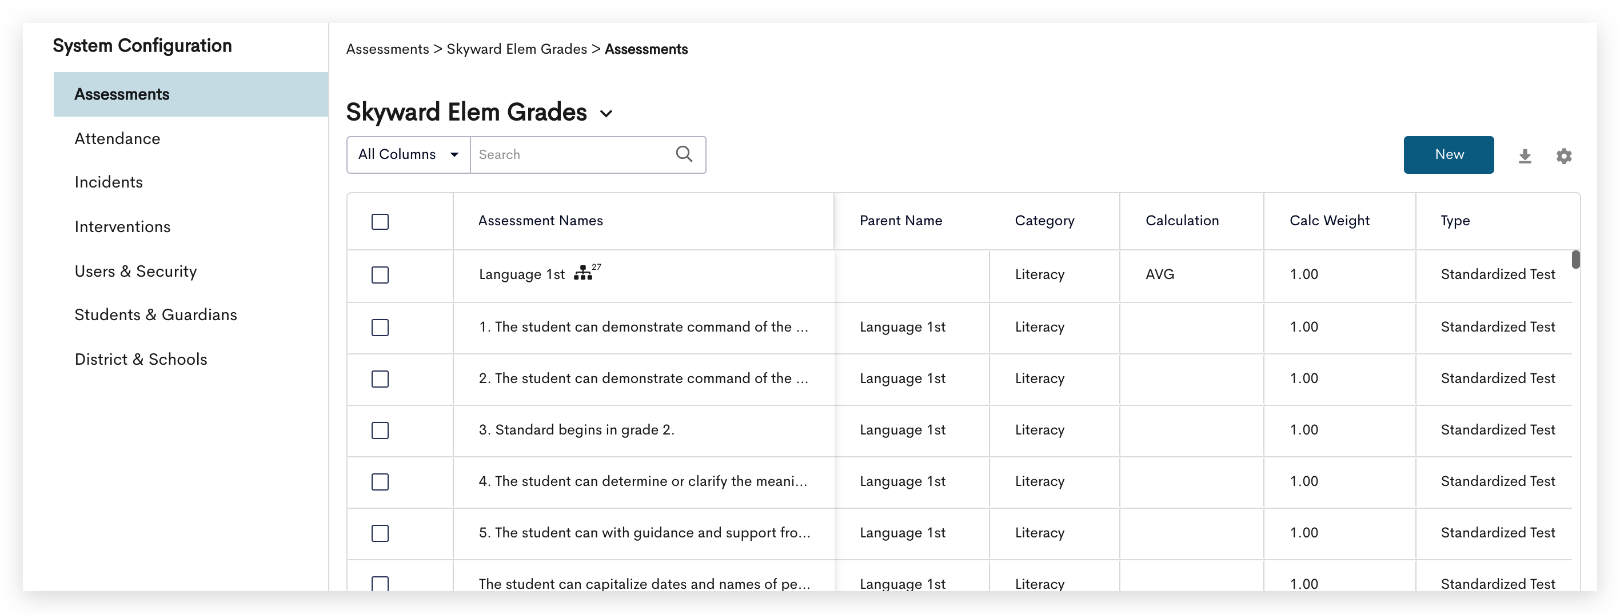
Task: Open the All Columns dropdown
Action: [x=408, y=155]
